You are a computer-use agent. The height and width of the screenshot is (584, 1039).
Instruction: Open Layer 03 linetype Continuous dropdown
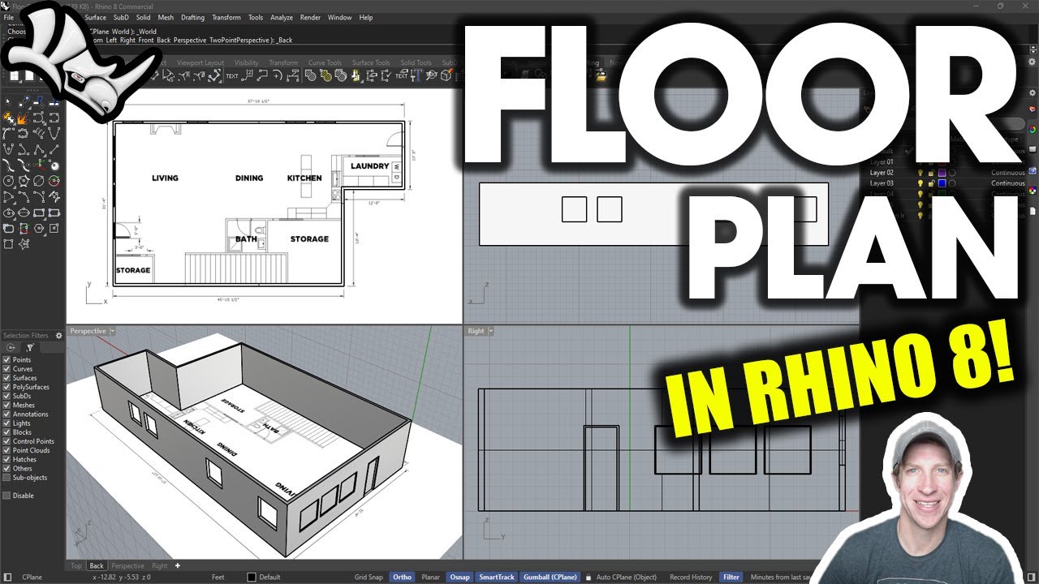point(1008,183)
